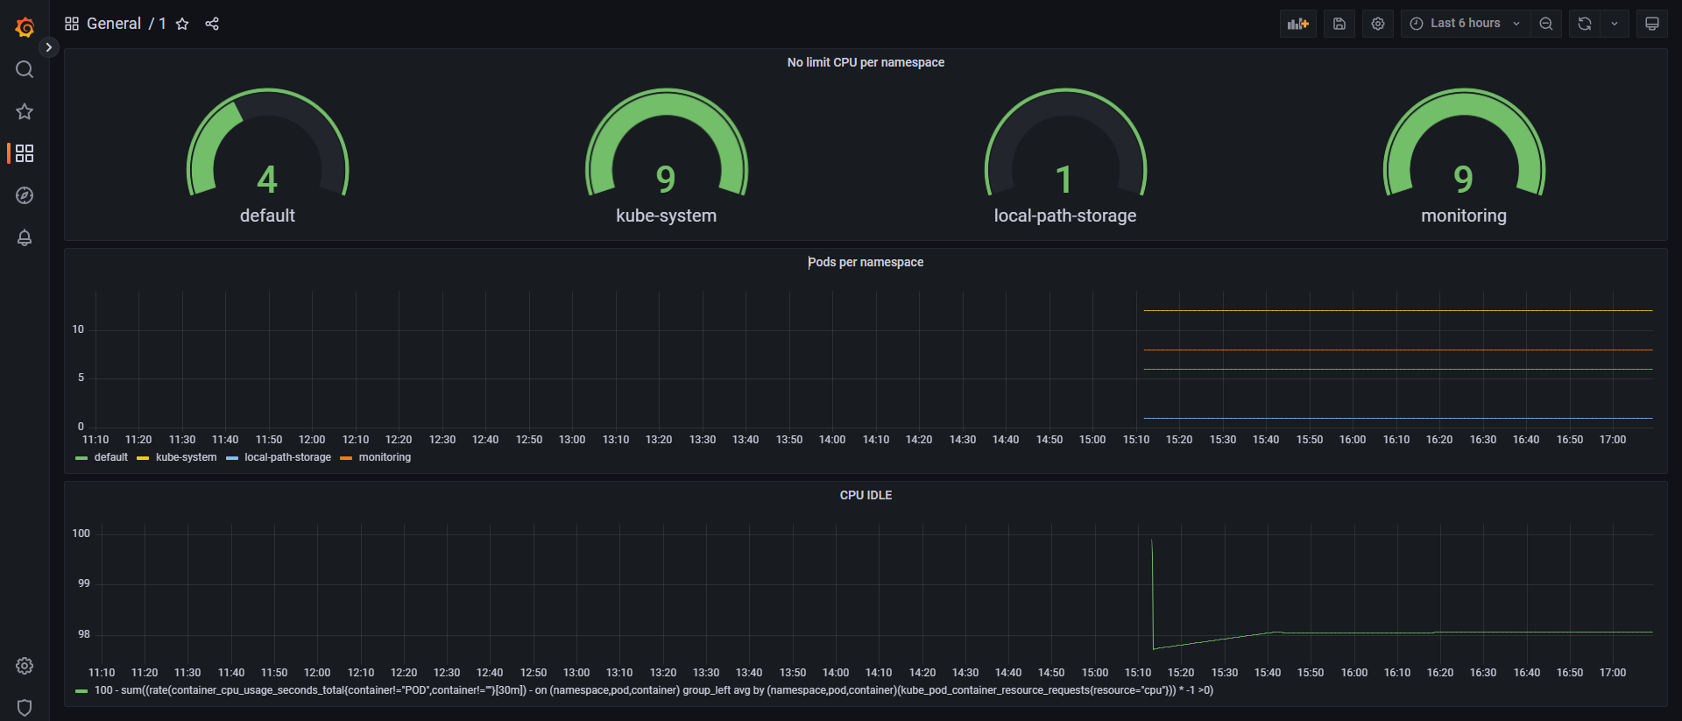The image size is (1682, 721).
Task: Toggle the local-path-storage series in legend
Action: coord(287,457)
